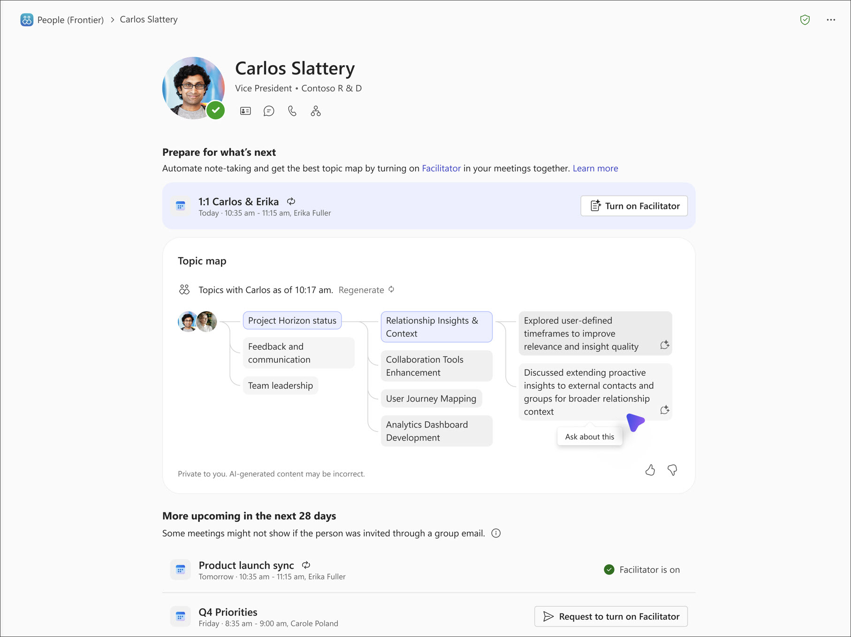Click the Carlos Slattery breadcrumb item

(x=149, y=19)
